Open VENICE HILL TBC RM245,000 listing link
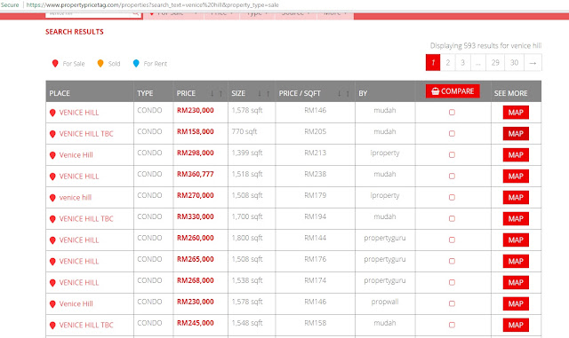This screenshot has width=569, height=338. point(86,325)
